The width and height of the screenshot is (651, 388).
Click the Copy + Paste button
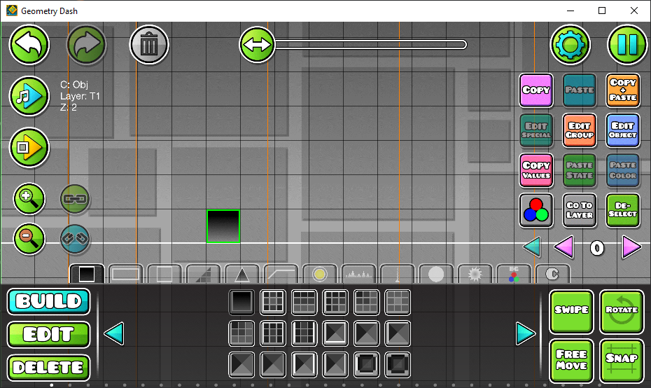point(623,90)
